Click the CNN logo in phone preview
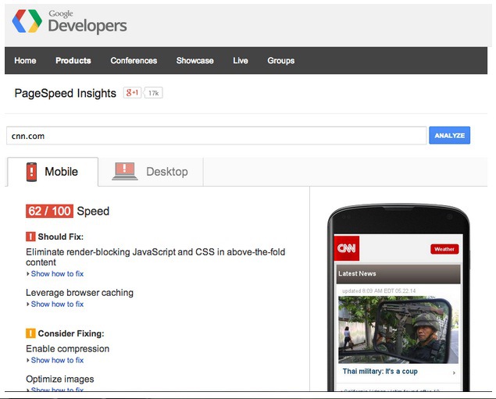The width and height of the screenshot is (496, 399). (x=347, y=248)
